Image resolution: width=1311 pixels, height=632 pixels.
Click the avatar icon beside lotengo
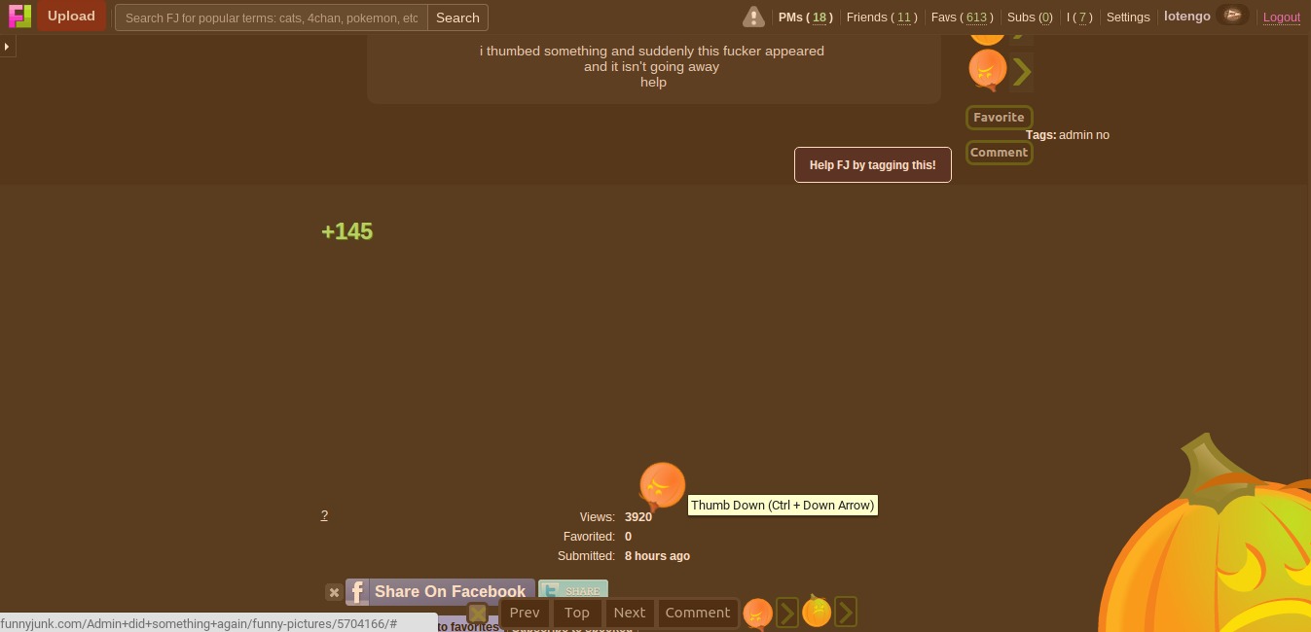pyautogui.click(x=1232, y=16)
